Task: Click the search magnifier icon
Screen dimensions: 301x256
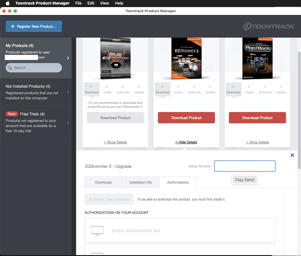Action: [x=10, y=68]
